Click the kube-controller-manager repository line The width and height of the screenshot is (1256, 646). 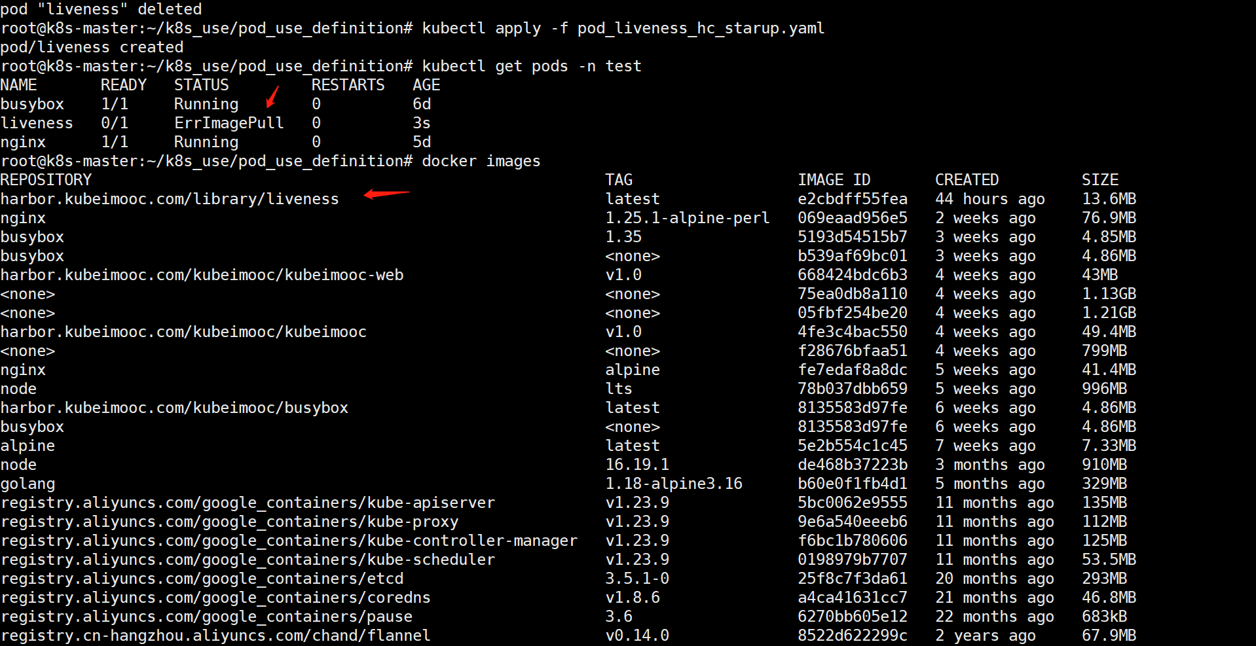coord(289,541)
